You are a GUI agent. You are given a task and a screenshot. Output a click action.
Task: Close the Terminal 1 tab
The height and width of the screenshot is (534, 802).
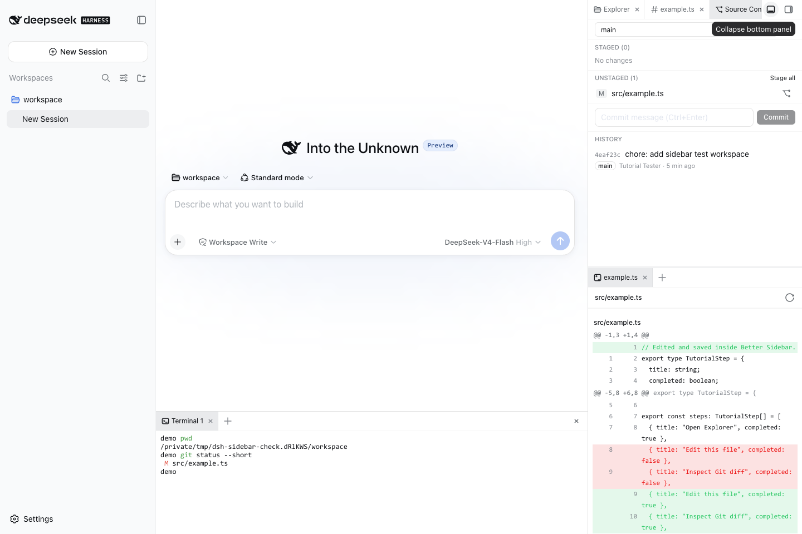[211, 421]
